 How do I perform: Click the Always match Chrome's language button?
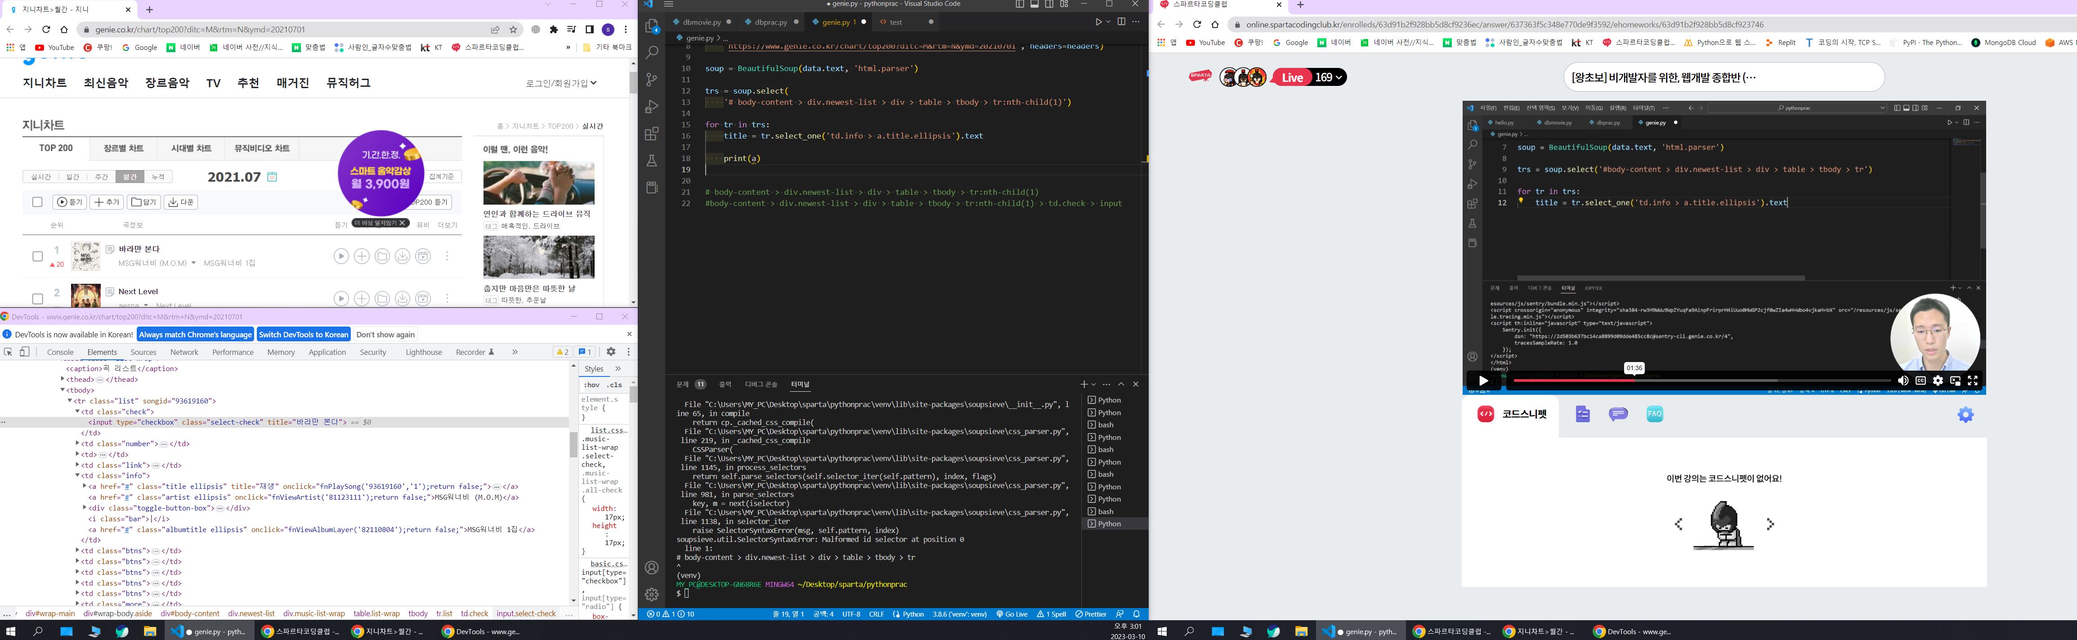196,335
